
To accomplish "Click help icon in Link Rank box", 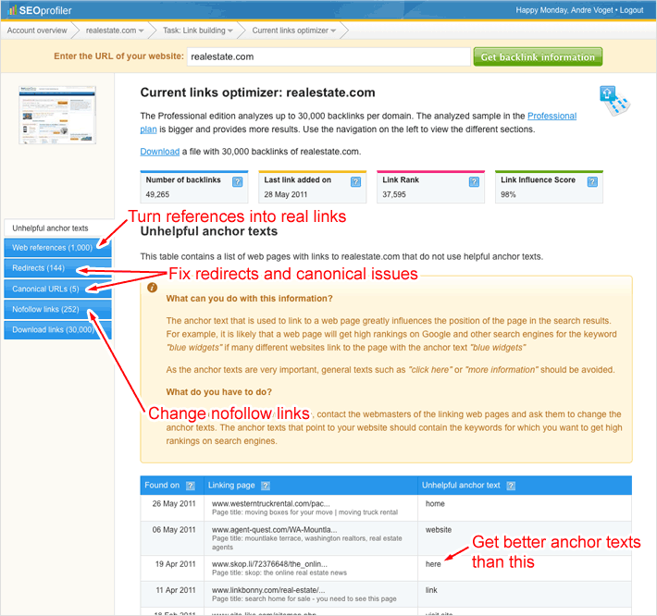I will tap(474, 182).
